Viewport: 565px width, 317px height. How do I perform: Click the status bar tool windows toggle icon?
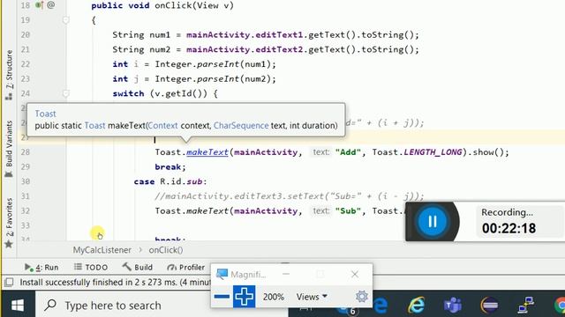pyautogui.click(x=9, y=282)
